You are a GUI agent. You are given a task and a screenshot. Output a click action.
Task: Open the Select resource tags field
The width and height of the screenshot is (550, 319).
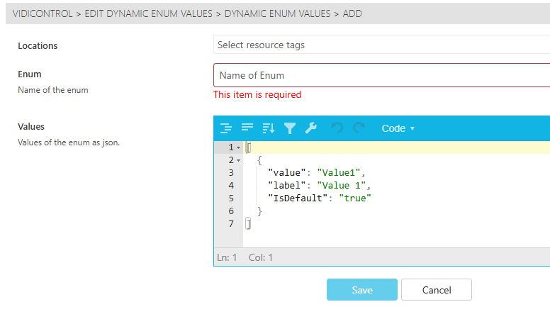381,45
